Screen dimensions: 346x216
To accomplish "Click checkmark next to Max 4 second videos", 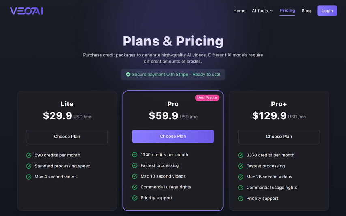I will tap(29, 177).
